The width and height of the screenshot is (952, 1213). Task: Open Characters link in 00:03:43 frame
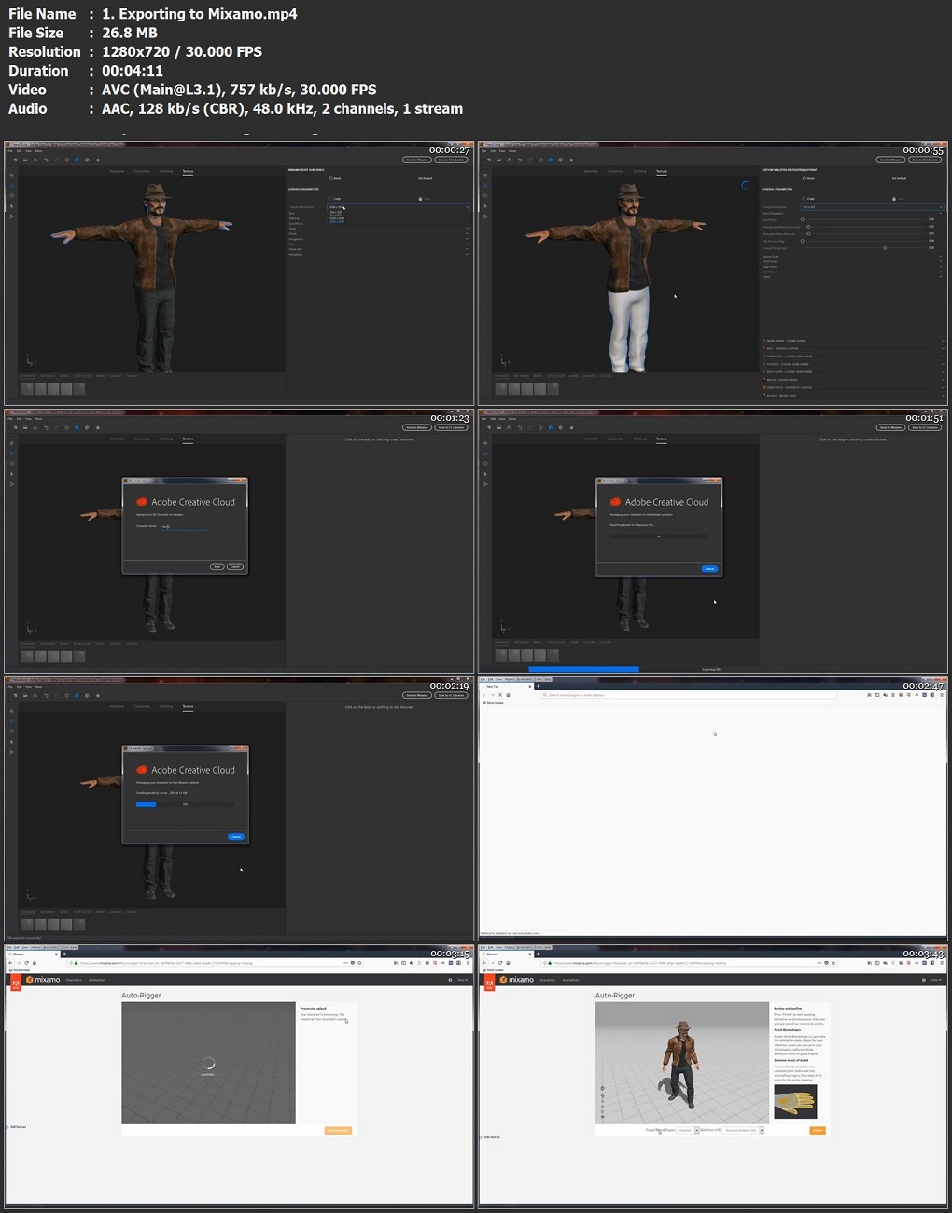[548, 980]
